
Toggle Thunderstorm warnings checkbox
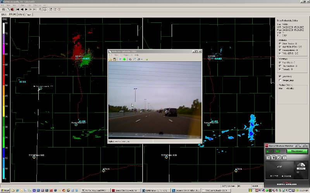coord(280,66)
